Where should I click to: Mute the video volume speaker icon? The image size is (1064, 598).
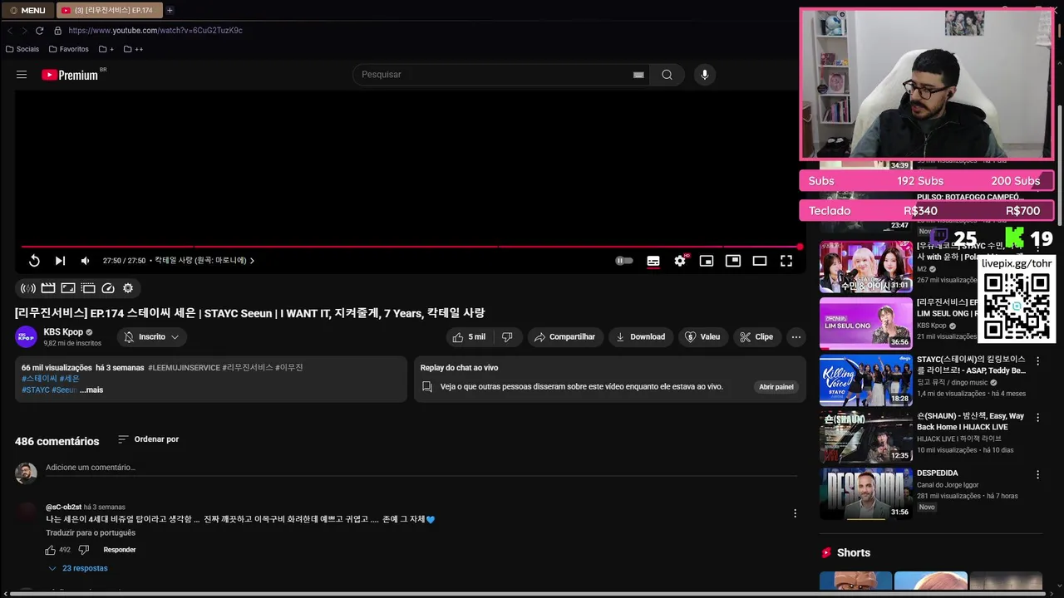click(x=85, y=261)
